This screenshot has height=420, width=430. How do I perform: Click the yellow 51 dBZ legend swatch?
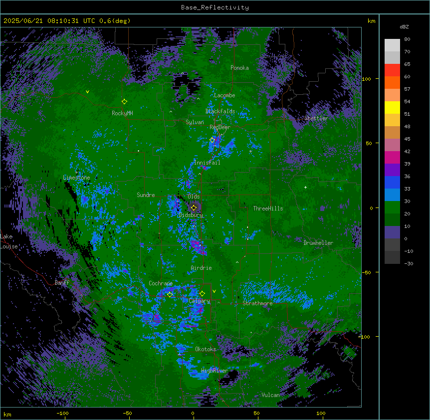pos(392,107)
